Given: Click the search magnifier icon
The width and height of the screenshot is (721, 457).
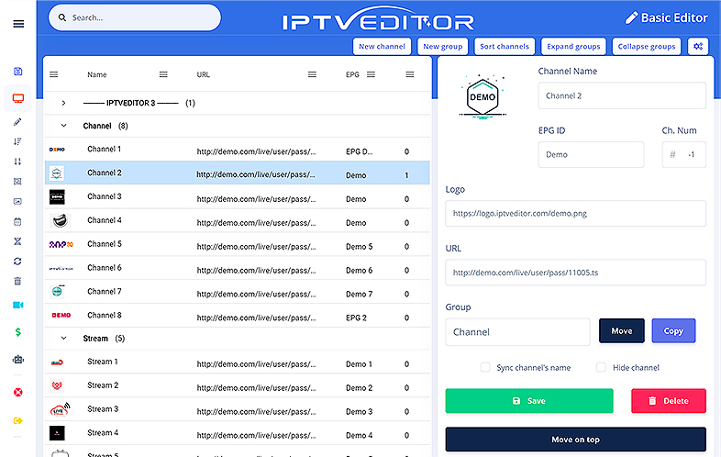Looking at the screenshot, I should pos(62,17).
